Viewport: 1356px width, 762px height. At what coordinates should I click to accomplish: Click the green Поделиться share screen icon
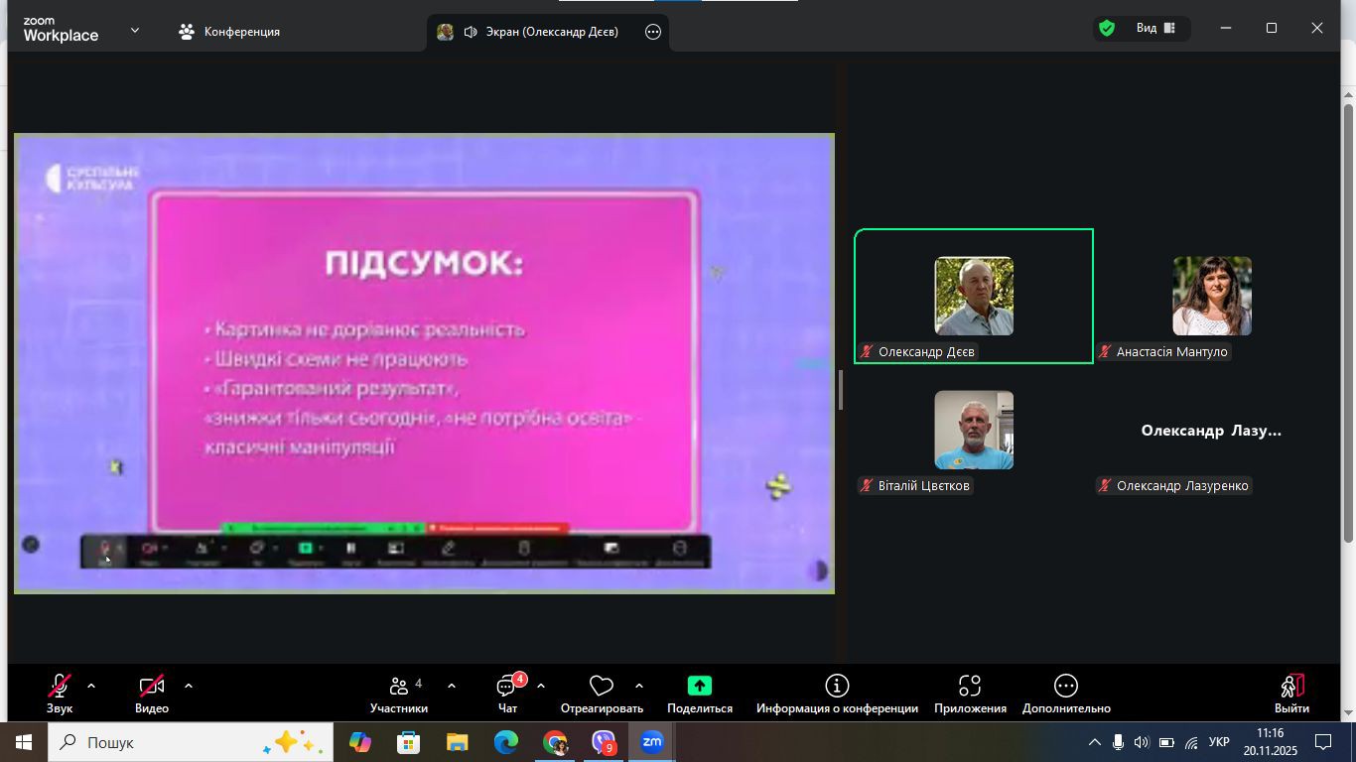[699, 686]
